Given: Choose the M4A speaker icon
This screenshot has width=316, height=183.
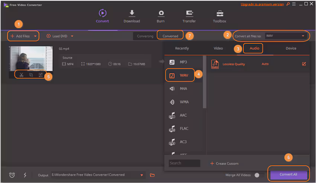Looking at the screenshot, I should 172,89.
